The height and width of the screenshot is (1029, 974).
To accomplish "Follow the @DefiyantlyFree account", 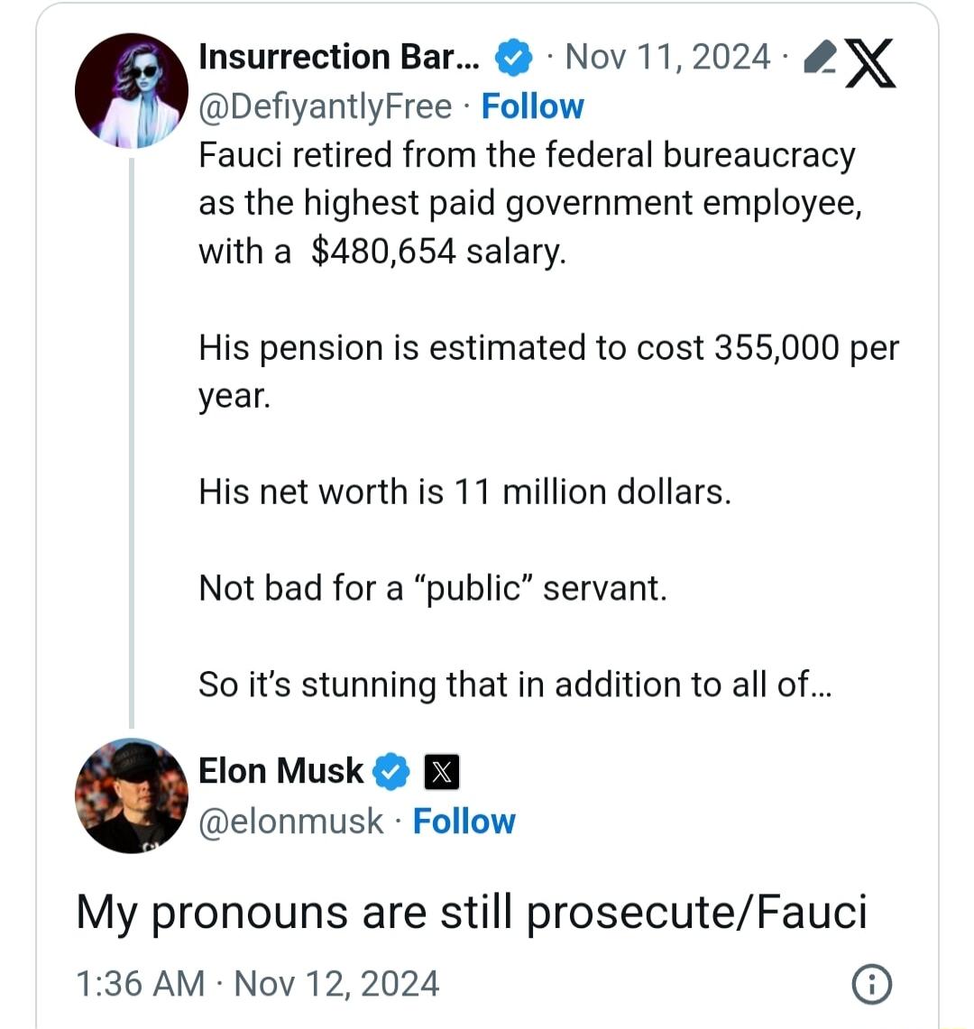I will [532, 106].
